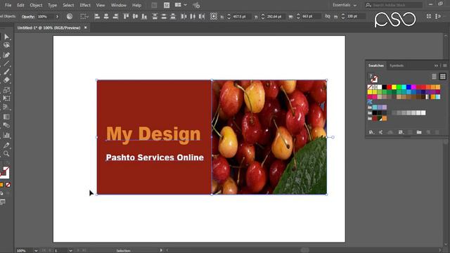This screenshot has width=450, height=253.
Task: Open the Window menu
Action: pyautogui.click(x=118, y=5)
